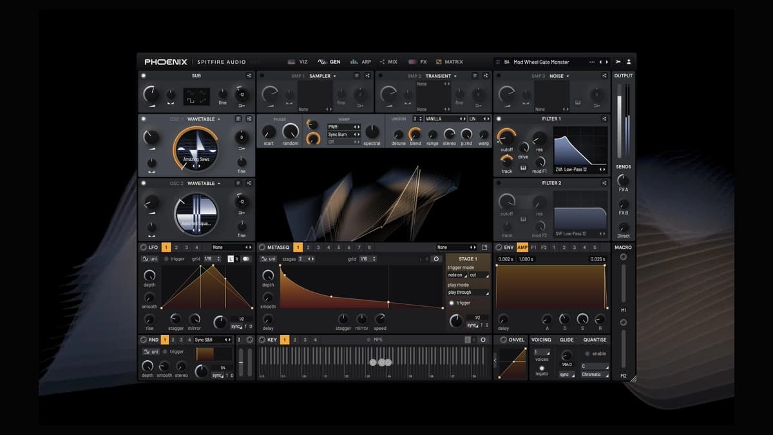Click the Filter 2 routing icon
Screen dimensions: 773x435
[604, 183]
